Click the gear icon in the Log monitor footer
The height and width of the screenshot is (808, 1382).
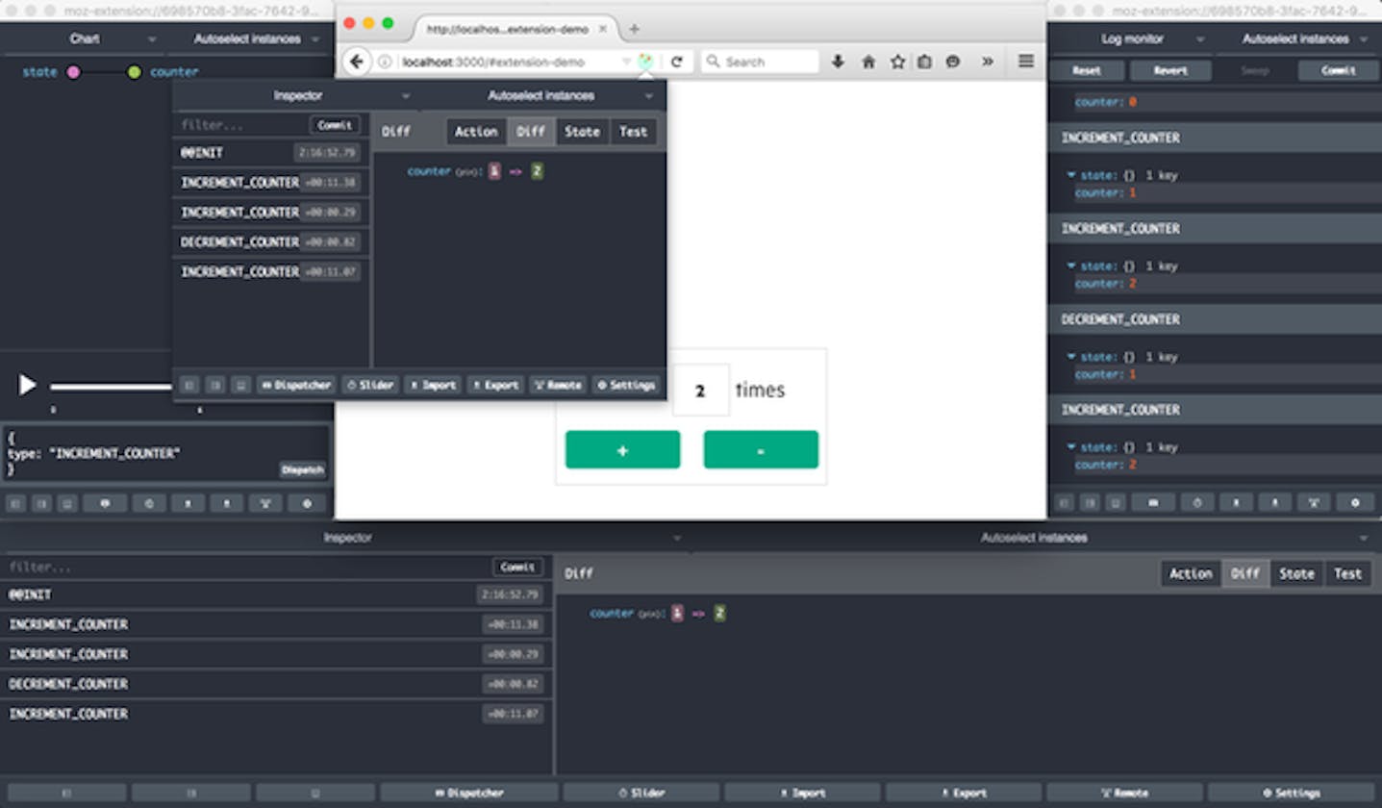(1355, 502)
